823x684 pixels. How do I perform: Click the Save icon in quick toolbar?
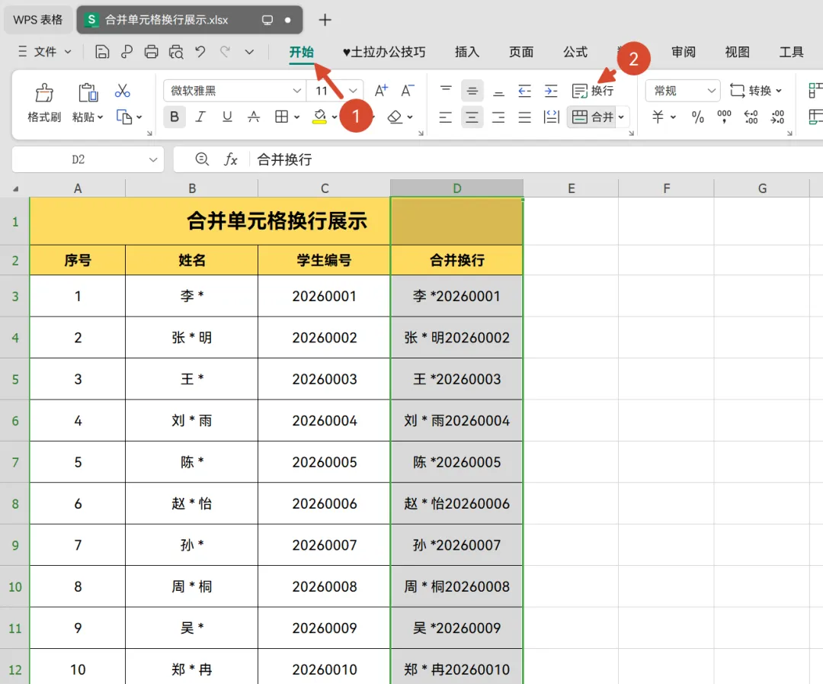point(102,52)
